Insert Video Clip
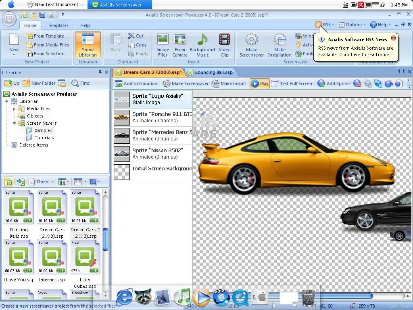Viewport: 413px width, 310px height. click(224, 45)
